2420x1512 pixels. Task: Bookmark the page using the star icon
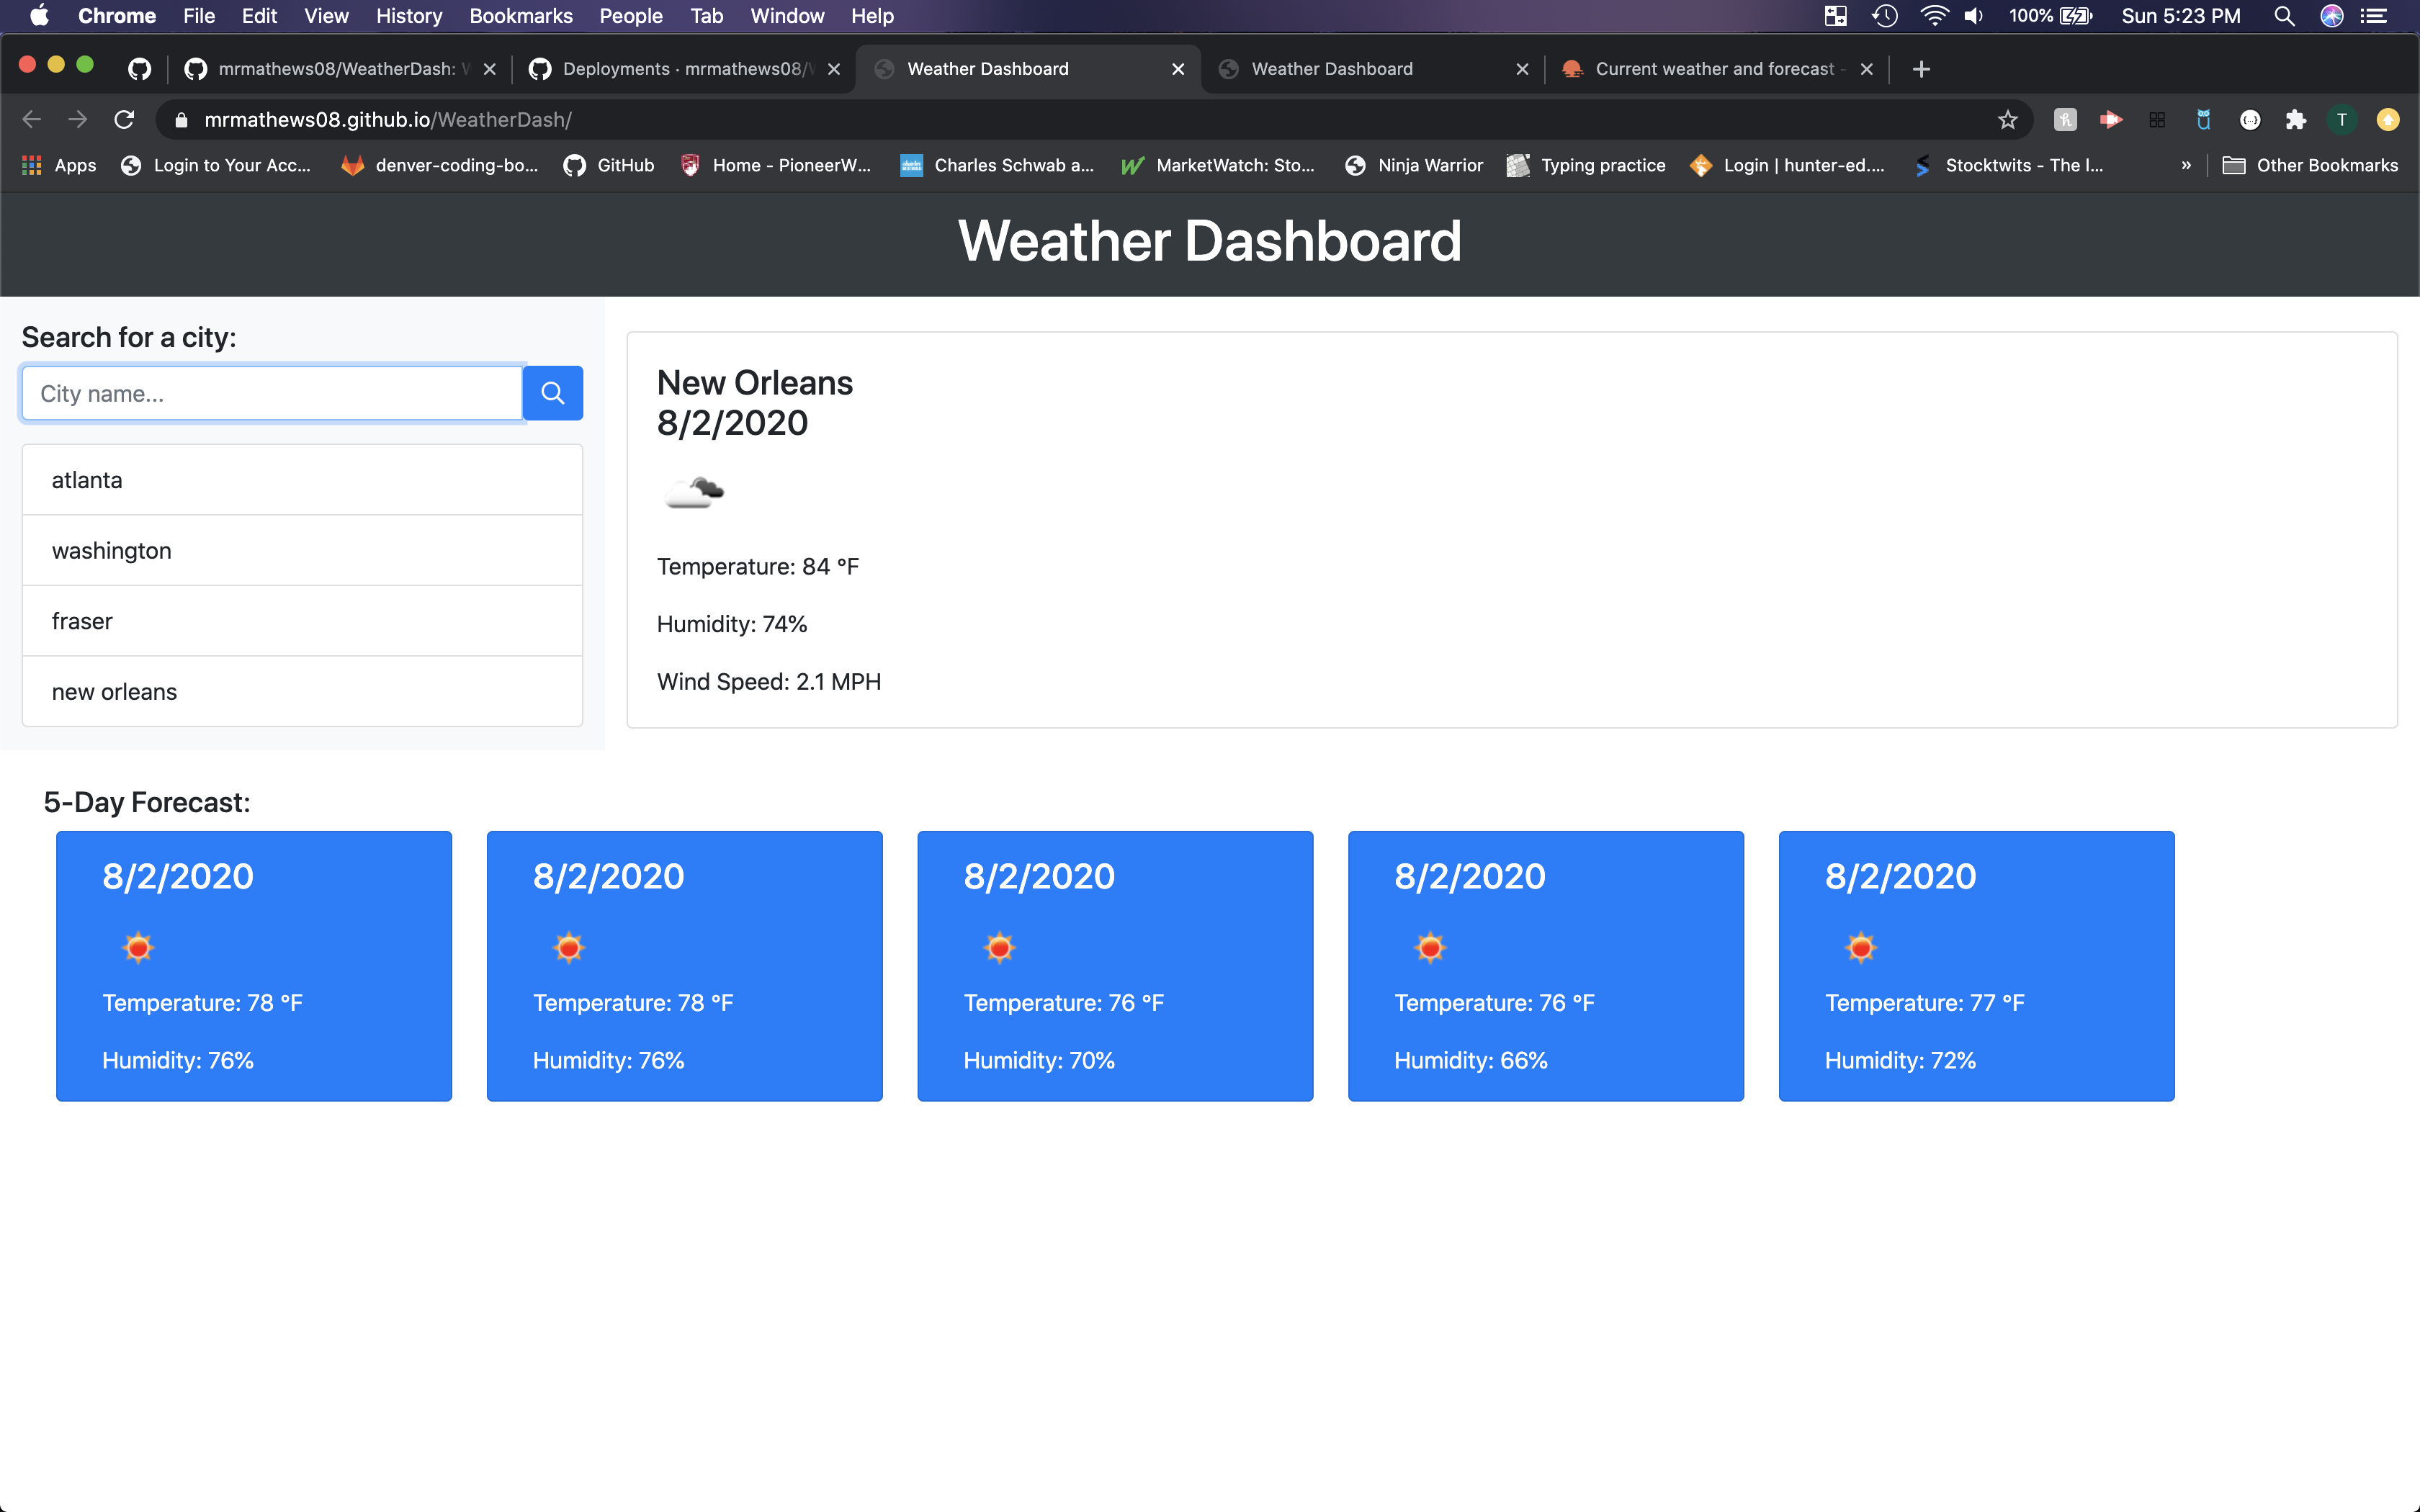coord(2008,119)
